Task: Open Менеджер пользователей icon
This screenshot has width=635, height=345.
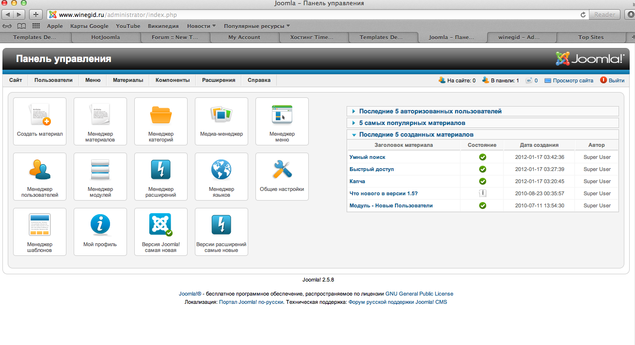Action: click(40, 176)
